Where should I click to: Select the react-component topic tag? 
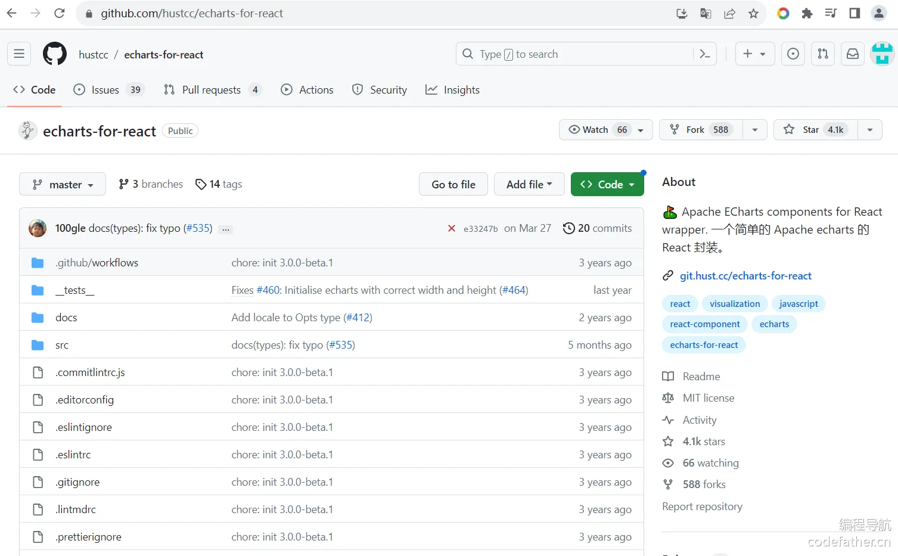coord(705,324)
